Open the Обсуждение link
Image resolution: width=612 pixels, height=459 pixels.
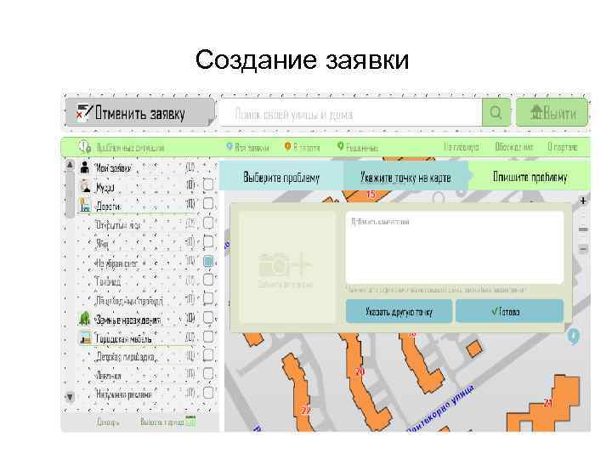pyautogui.click(x=513, y=147)
